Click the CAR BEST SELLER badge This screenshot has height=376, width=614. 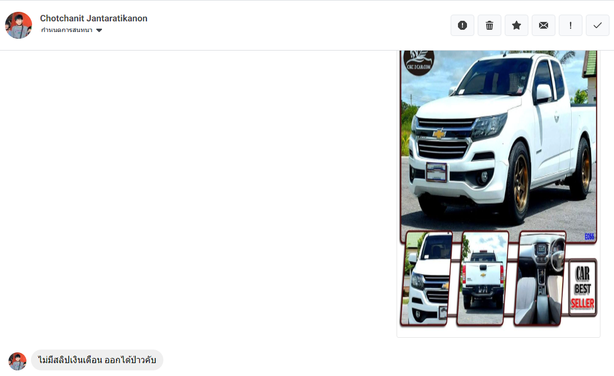click(x=582, y=287)
